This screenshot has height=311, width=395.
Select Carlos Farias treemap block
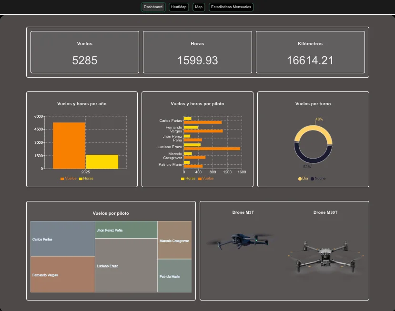click(62, 239)
